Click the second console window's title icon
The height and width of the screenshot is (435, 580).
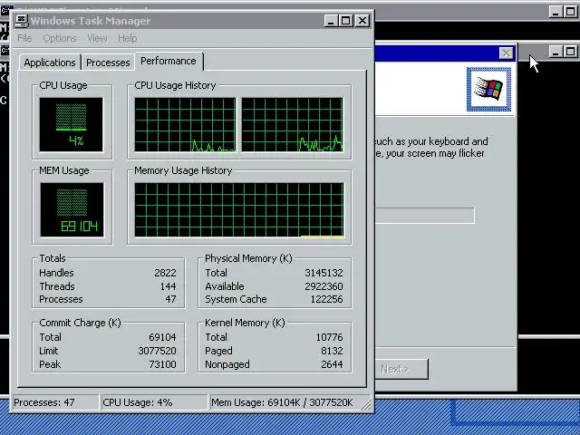click(5, 51)
